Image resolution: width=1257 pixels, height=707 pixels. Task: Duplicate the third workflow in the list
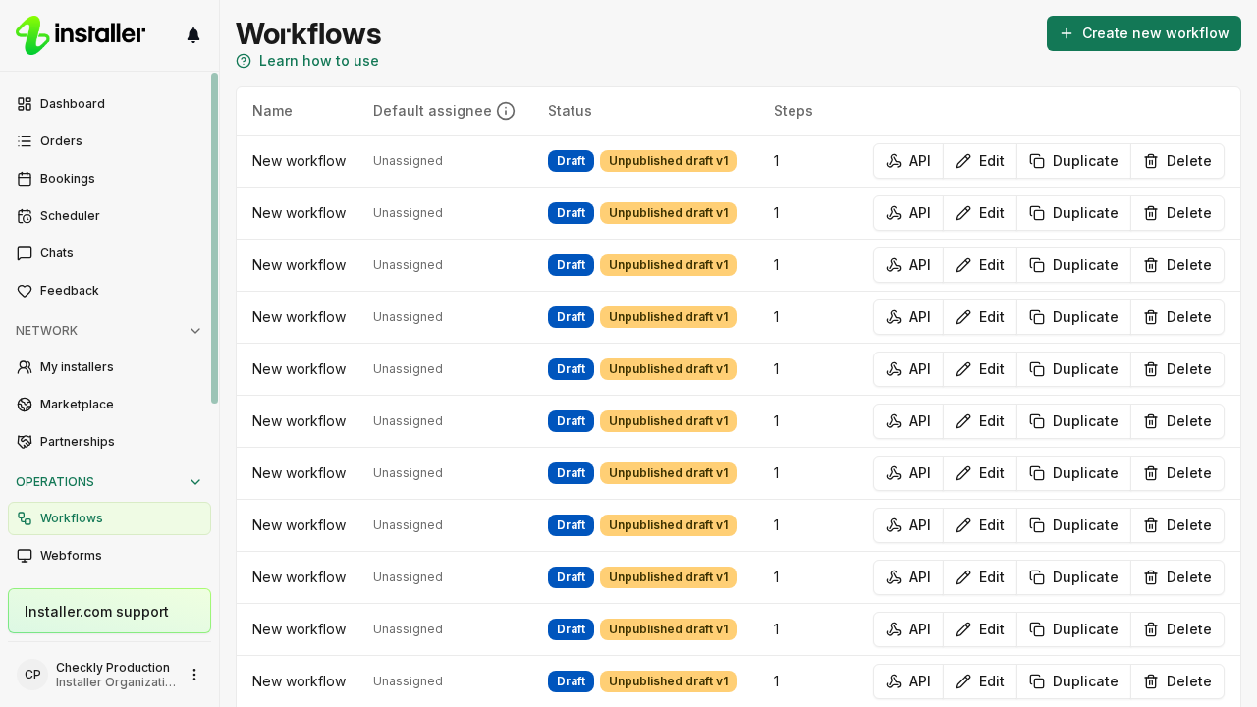pos(1073,265)
